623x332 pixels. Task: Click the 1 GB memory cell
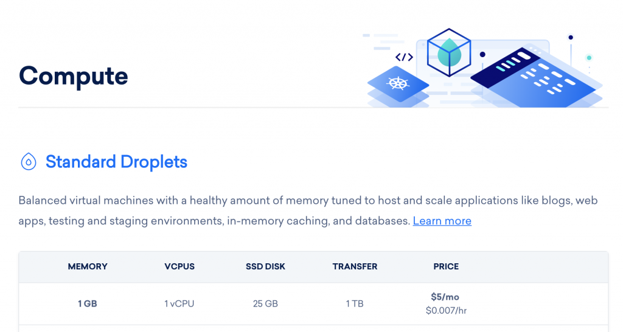point(88,304)
